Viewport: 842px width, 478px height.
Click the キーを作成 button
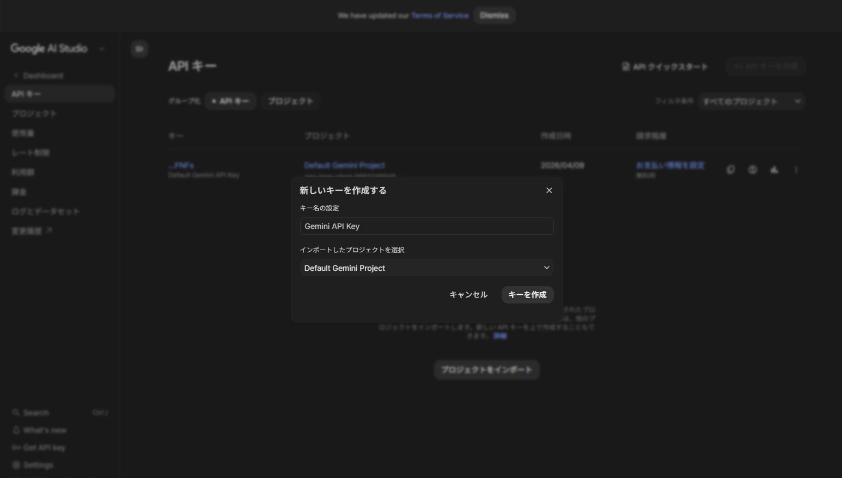(527, 294)
